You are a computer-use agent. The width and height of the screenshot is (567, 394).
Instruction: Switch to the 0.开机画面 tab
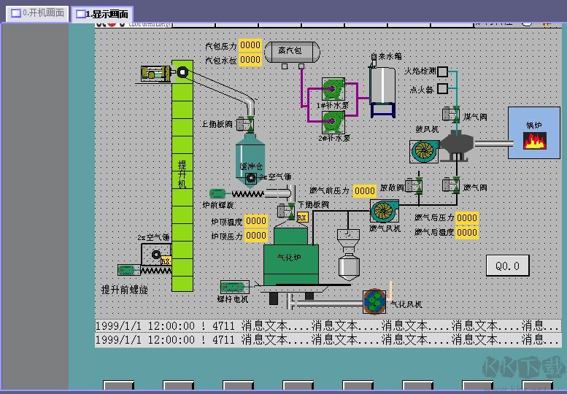pyautogui.click(x=38, y=12)
